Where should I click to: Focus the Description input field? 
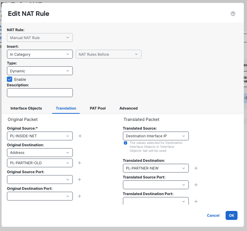coord(40,93)
